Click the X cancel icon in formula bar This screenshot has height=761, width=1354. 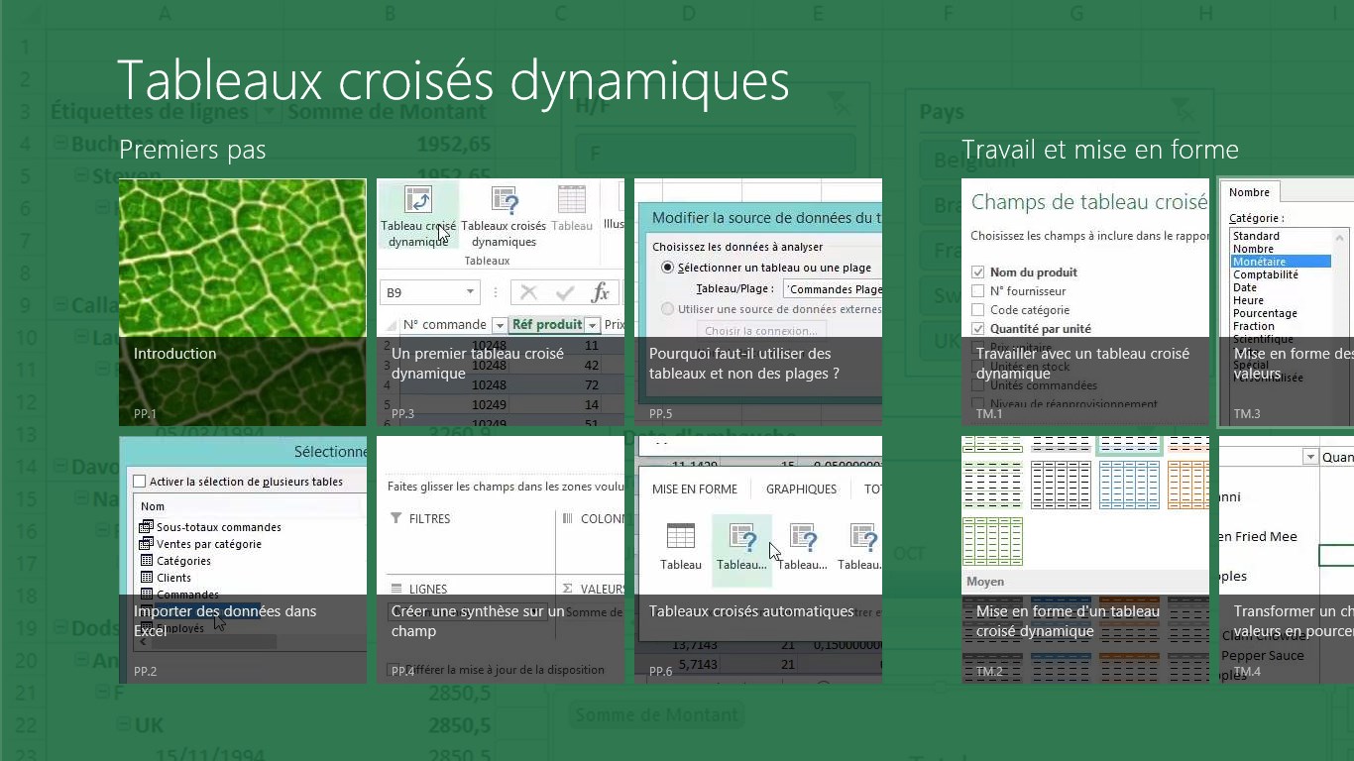tap(529, 292)
